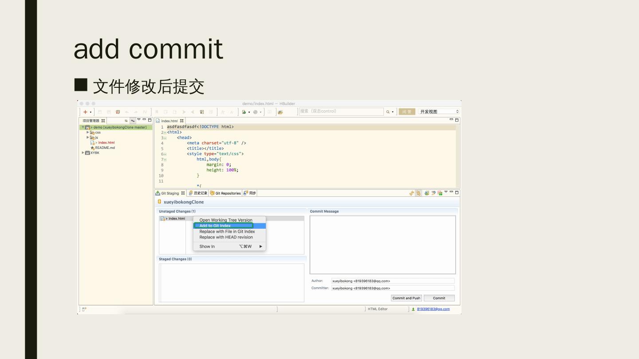Collapse the code fold at line 6 style
639x359 pixels.
point(165,154)
